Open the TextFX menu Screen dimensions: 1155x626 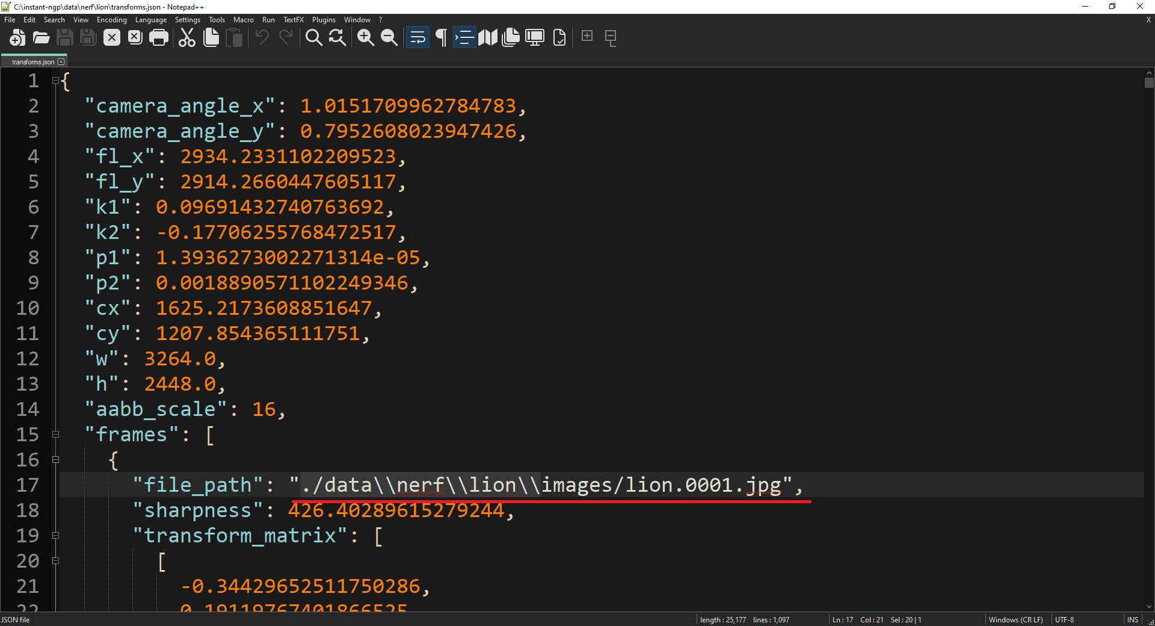coord(294,20)
